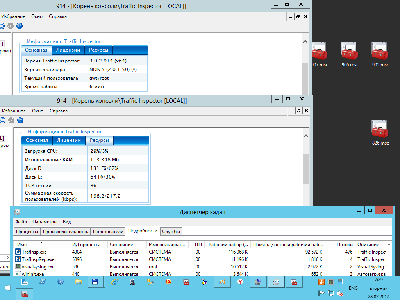
Task: Open Action Center flag tray icon
Action: click(x=321, y=294)
